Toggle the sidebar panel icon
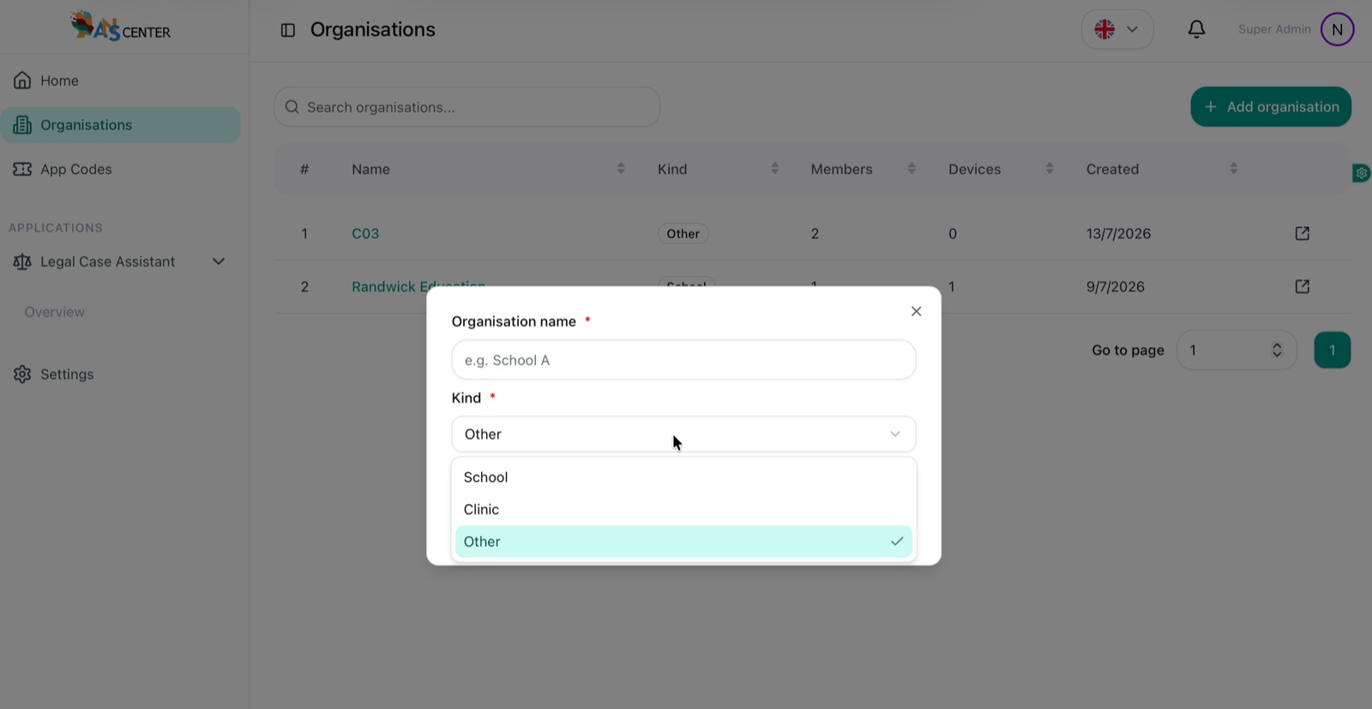The width and height of the screenshot is (1372, 709). pos(288,30)
